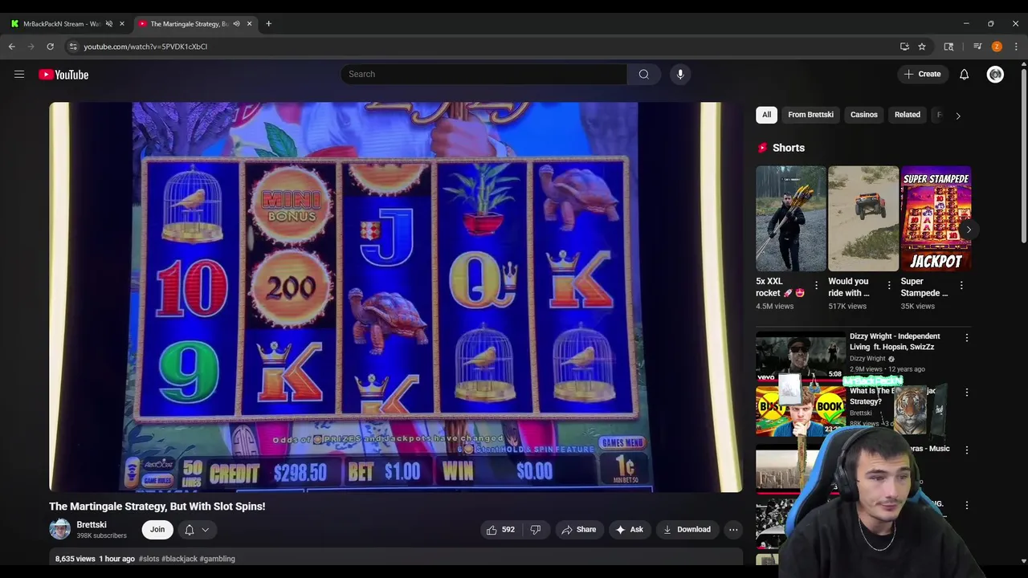Dislike the video with thumbs down

point(536,530)
